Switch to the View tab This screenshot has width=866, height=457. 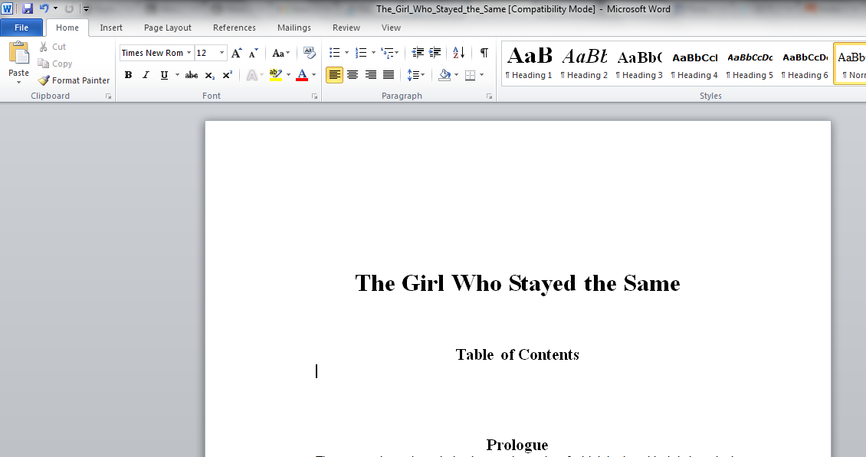[x=391, y=28]
